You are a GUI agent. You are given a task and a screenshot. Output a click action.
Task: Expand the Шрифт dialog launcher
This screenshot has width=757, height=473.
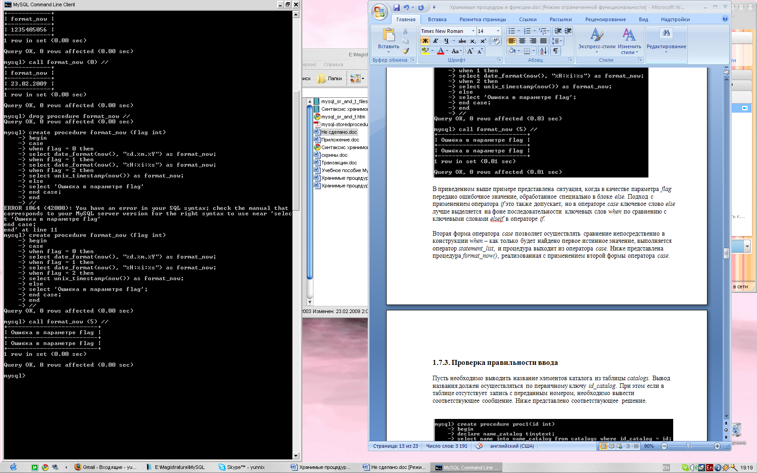tap(499, 60)
